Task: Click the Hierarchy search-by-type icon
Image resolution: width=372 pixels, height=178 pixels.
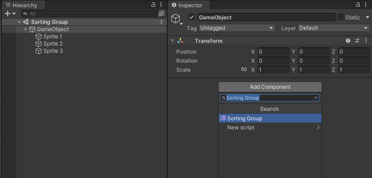Action: click(161, 14)
